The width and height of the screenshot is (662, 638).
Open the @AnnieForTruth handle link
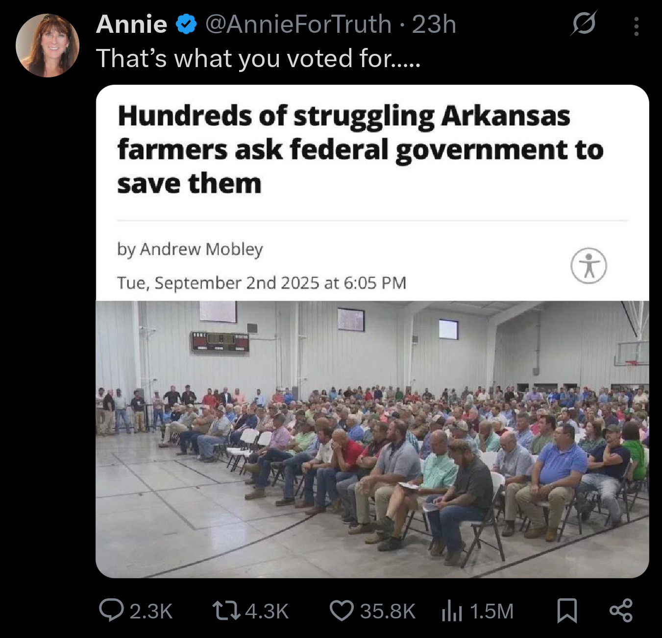298,24
